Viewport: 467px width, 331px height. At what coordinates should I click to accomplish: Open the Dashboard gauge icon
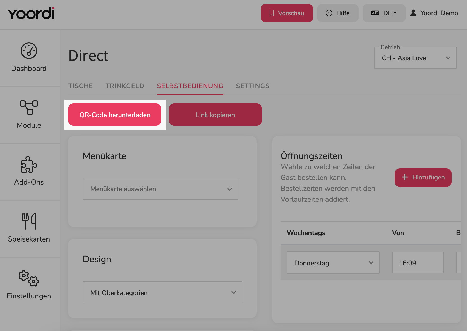pos(29,51)
